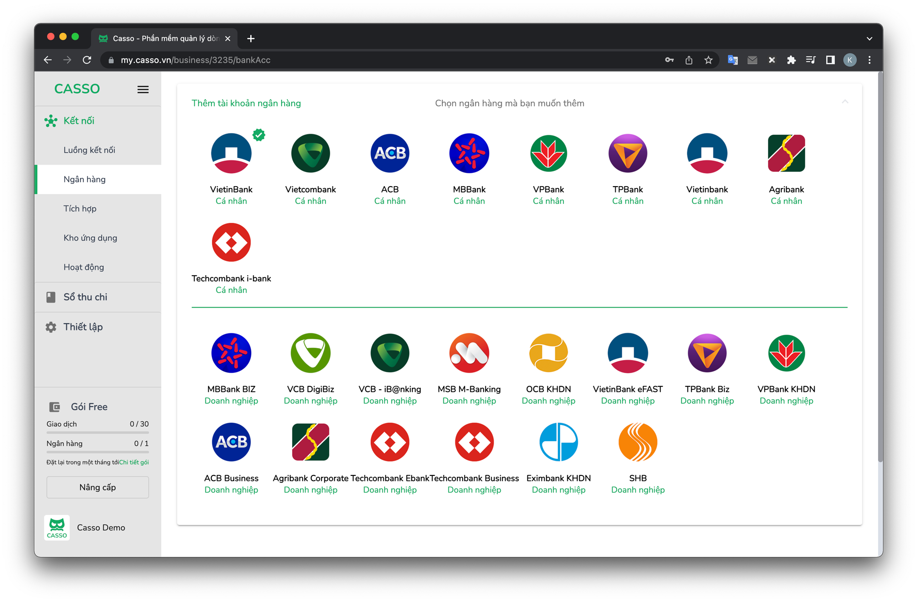Screen dimensions: 917x602
Task: Select VietinBank personal bank icon with checkmark
Action: 231,153
